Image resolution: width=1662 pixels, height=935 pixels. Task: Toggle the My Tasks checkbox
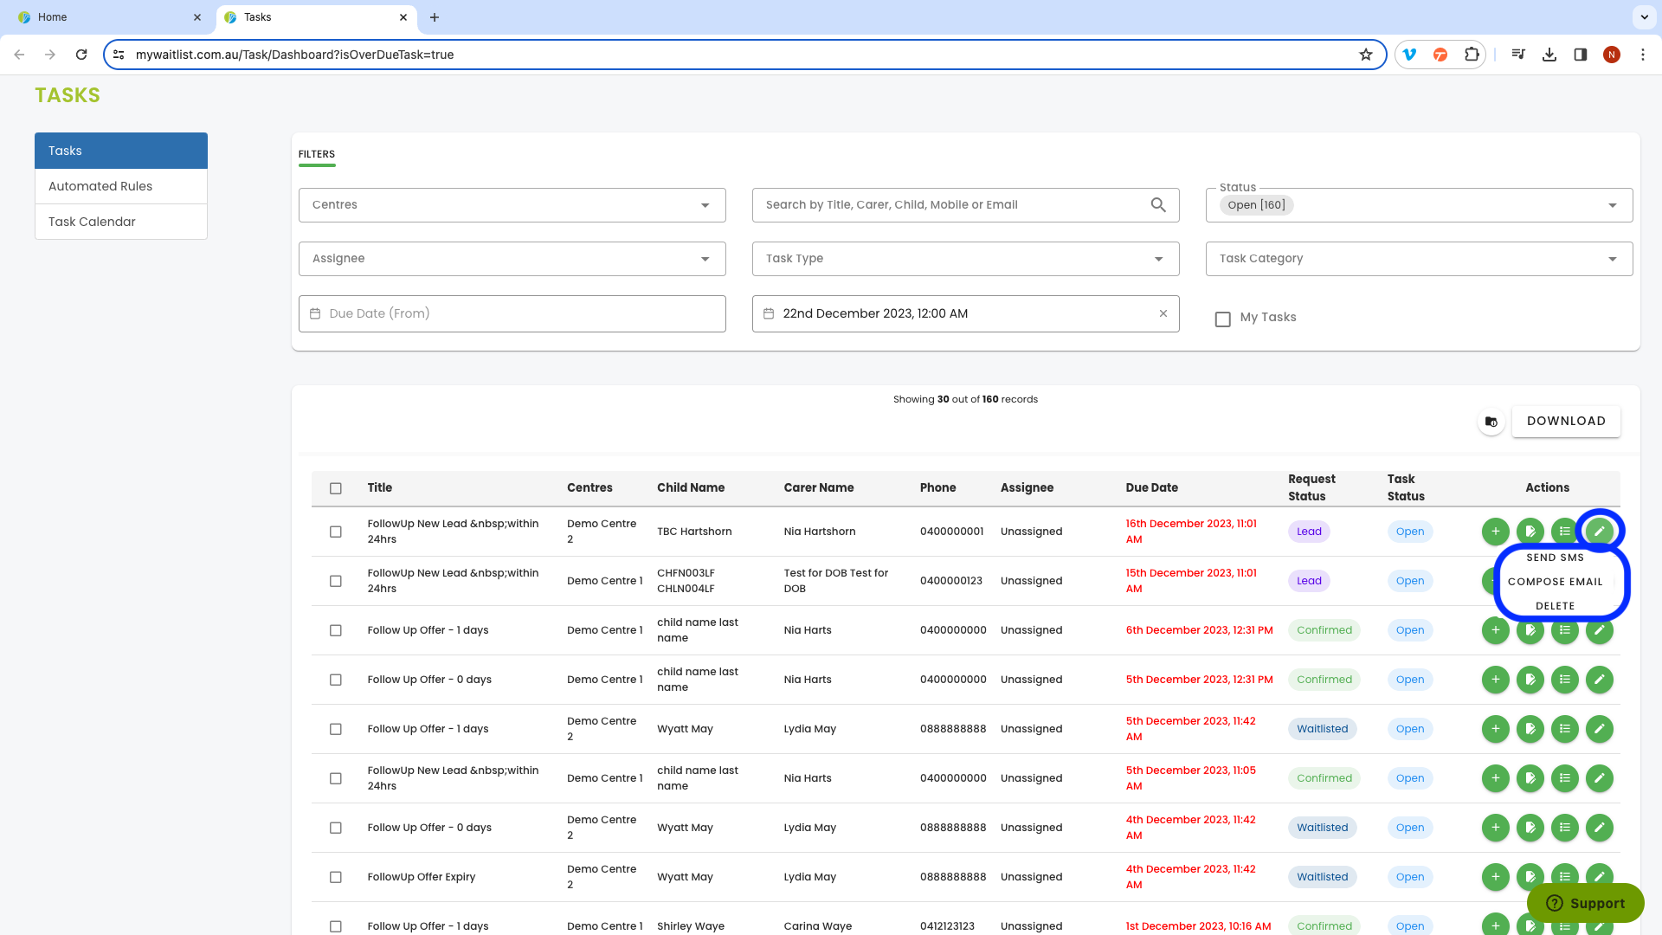coord(1223,319)
